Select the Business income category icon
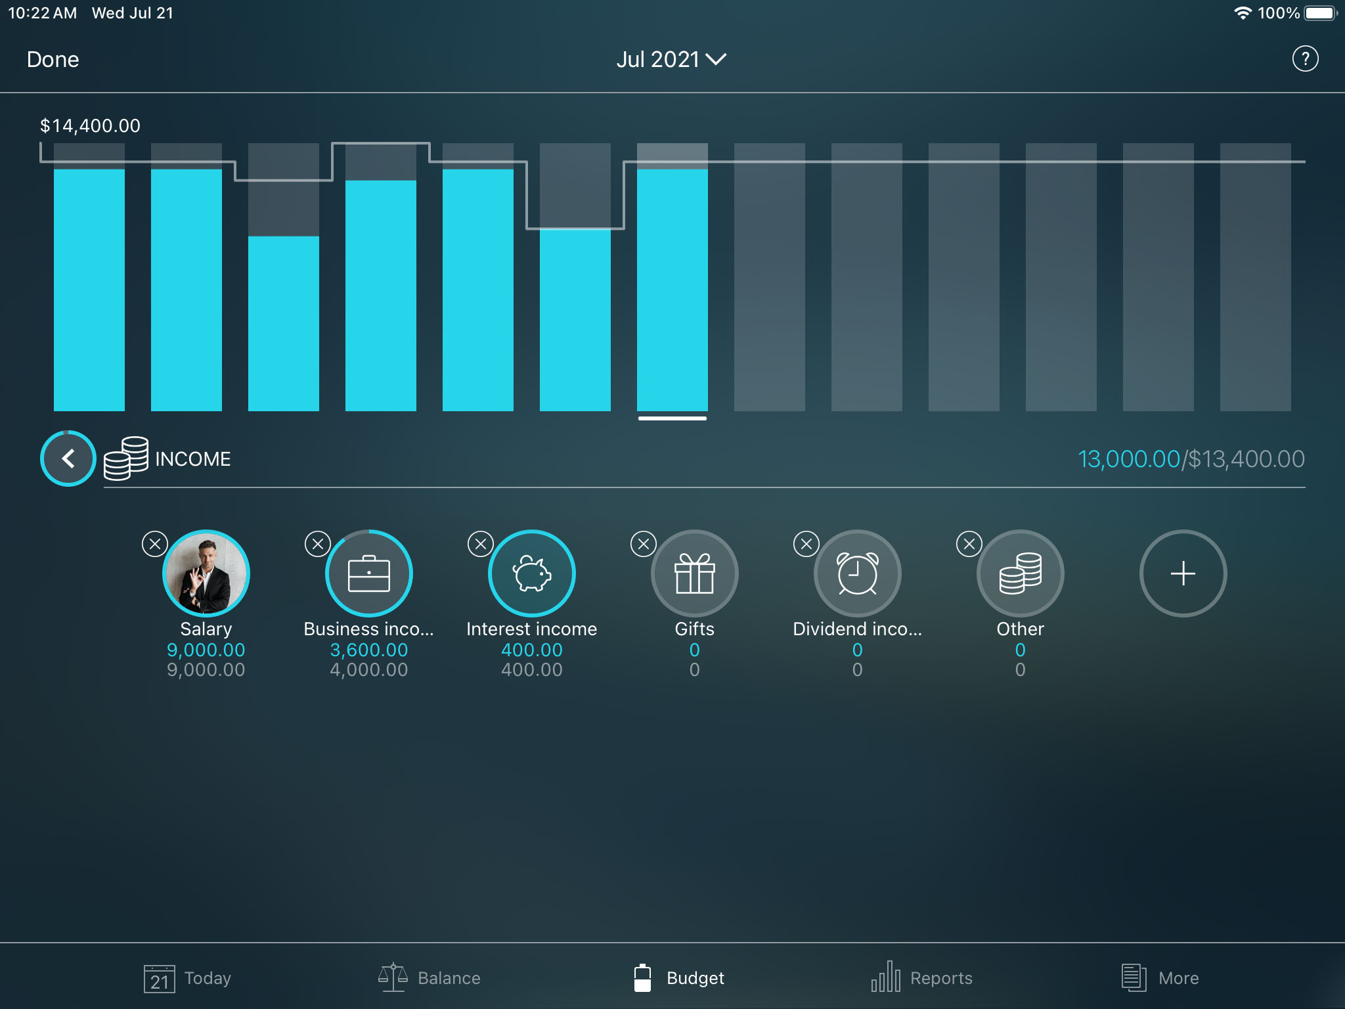The image size is (1345, 1009). [368, 573]
